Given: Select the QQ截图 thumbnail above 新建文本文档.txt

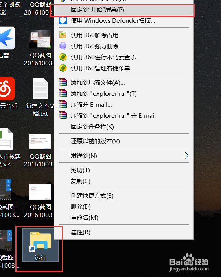Looking at the screenshot, I should coord(40,39).
